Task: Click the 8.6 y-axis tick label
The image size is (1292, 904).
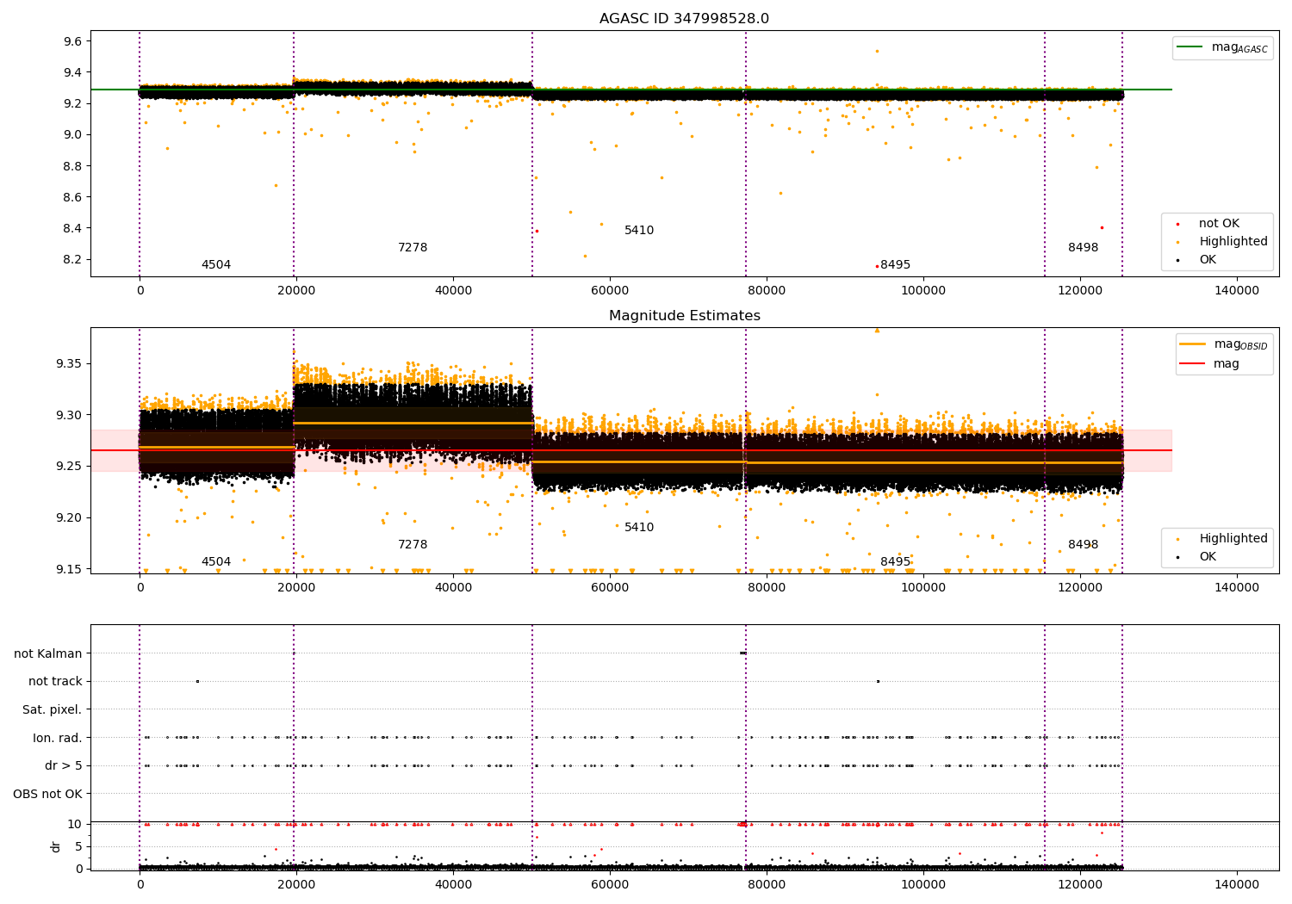Action: tap(72, 197)
